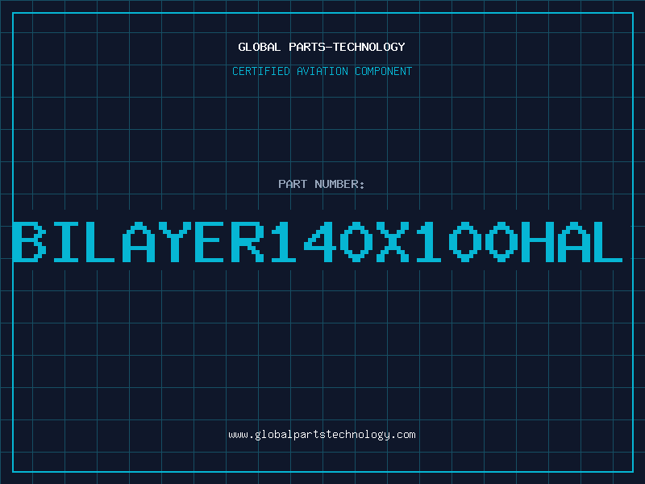Select the word CERTIFIED in the subtitle
Screen dimensions: 645x484
[261, 71]
